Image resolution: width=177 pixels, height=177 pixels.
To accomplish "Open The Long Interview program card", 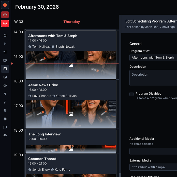I will pyautogui.click(x=71, y=141).
